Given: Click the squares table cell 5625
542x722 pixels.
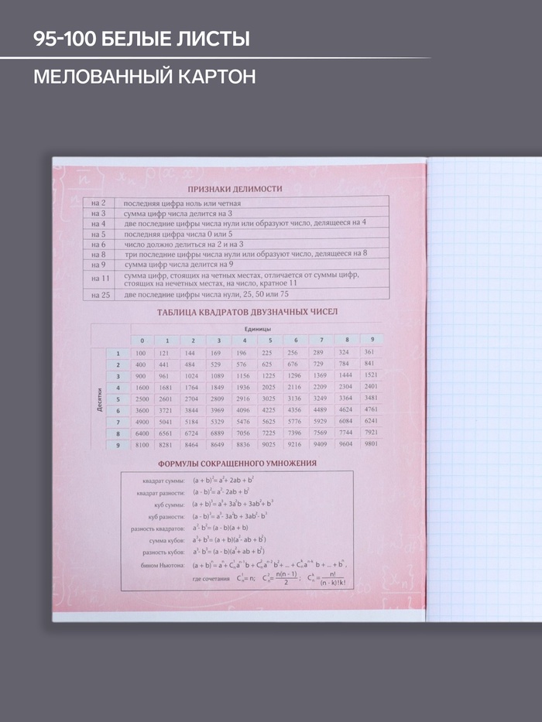Looking at the screenshot, I should coord(269,422).
